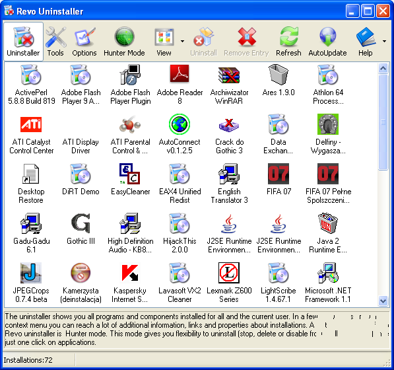This screenshot has width=394, height=370.
Task: Select Gothic III icon
Action: click(81, 223)
